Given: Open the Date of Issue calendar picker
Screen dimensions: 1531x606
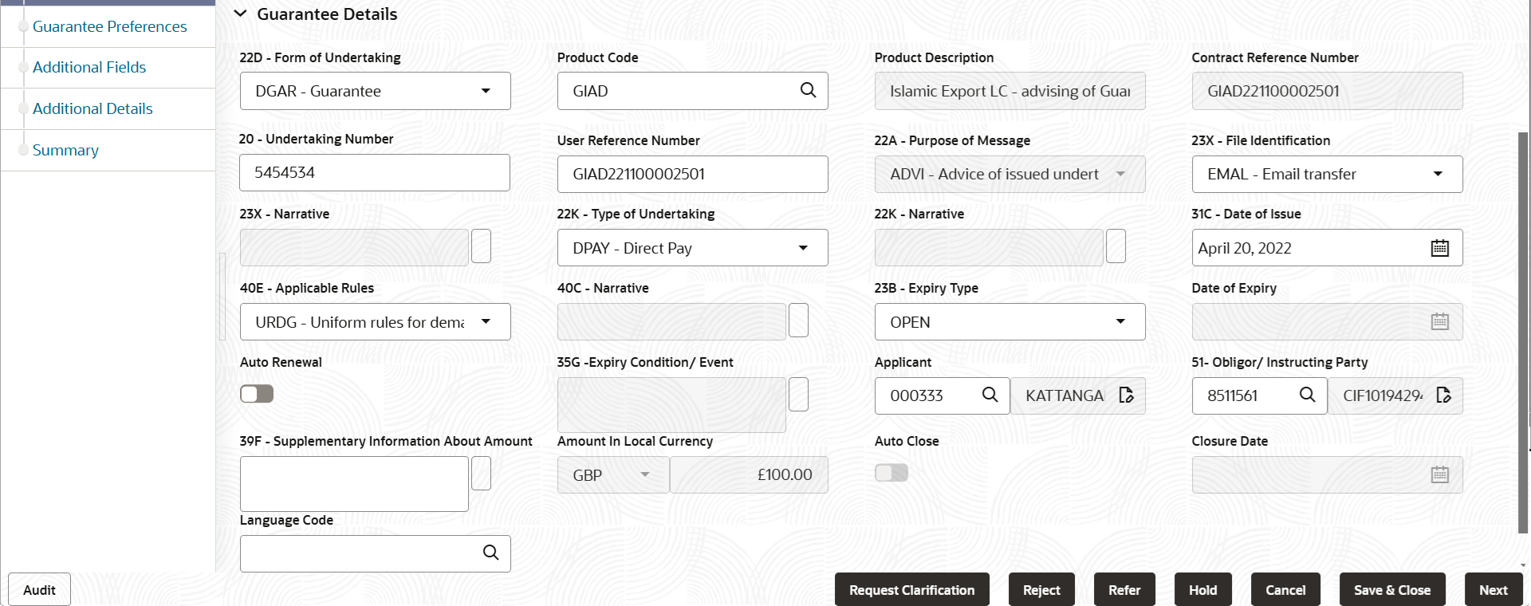Looking at the screenshot, I should tap(1439, 248).
